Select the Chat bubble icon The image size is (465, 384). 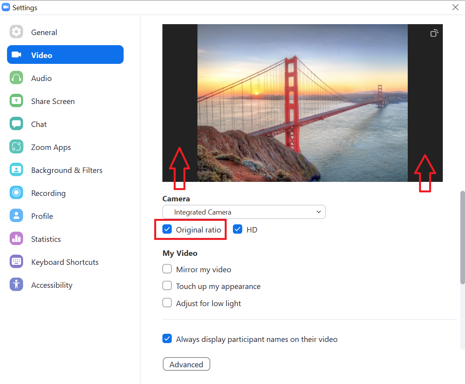pos(16,123)
